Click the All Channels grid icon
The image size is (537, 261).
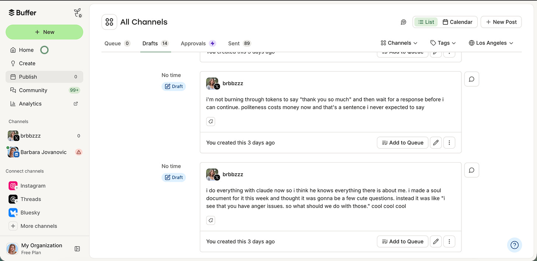(x=109, y=22)
